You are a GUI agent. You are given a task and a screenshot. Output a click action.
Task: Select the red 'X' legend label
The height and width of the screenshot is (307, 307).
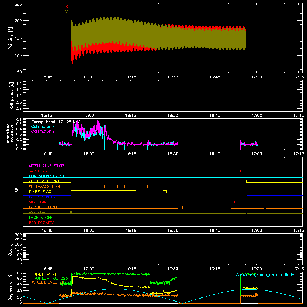[66, 7]
